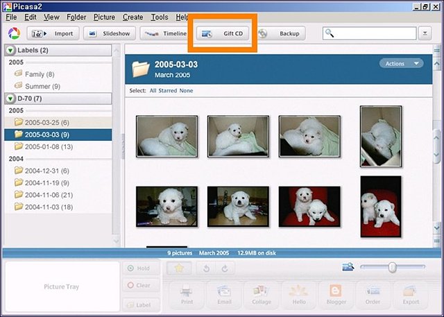
Task: Rotate photo clockwise
Action: pos(225,268)
